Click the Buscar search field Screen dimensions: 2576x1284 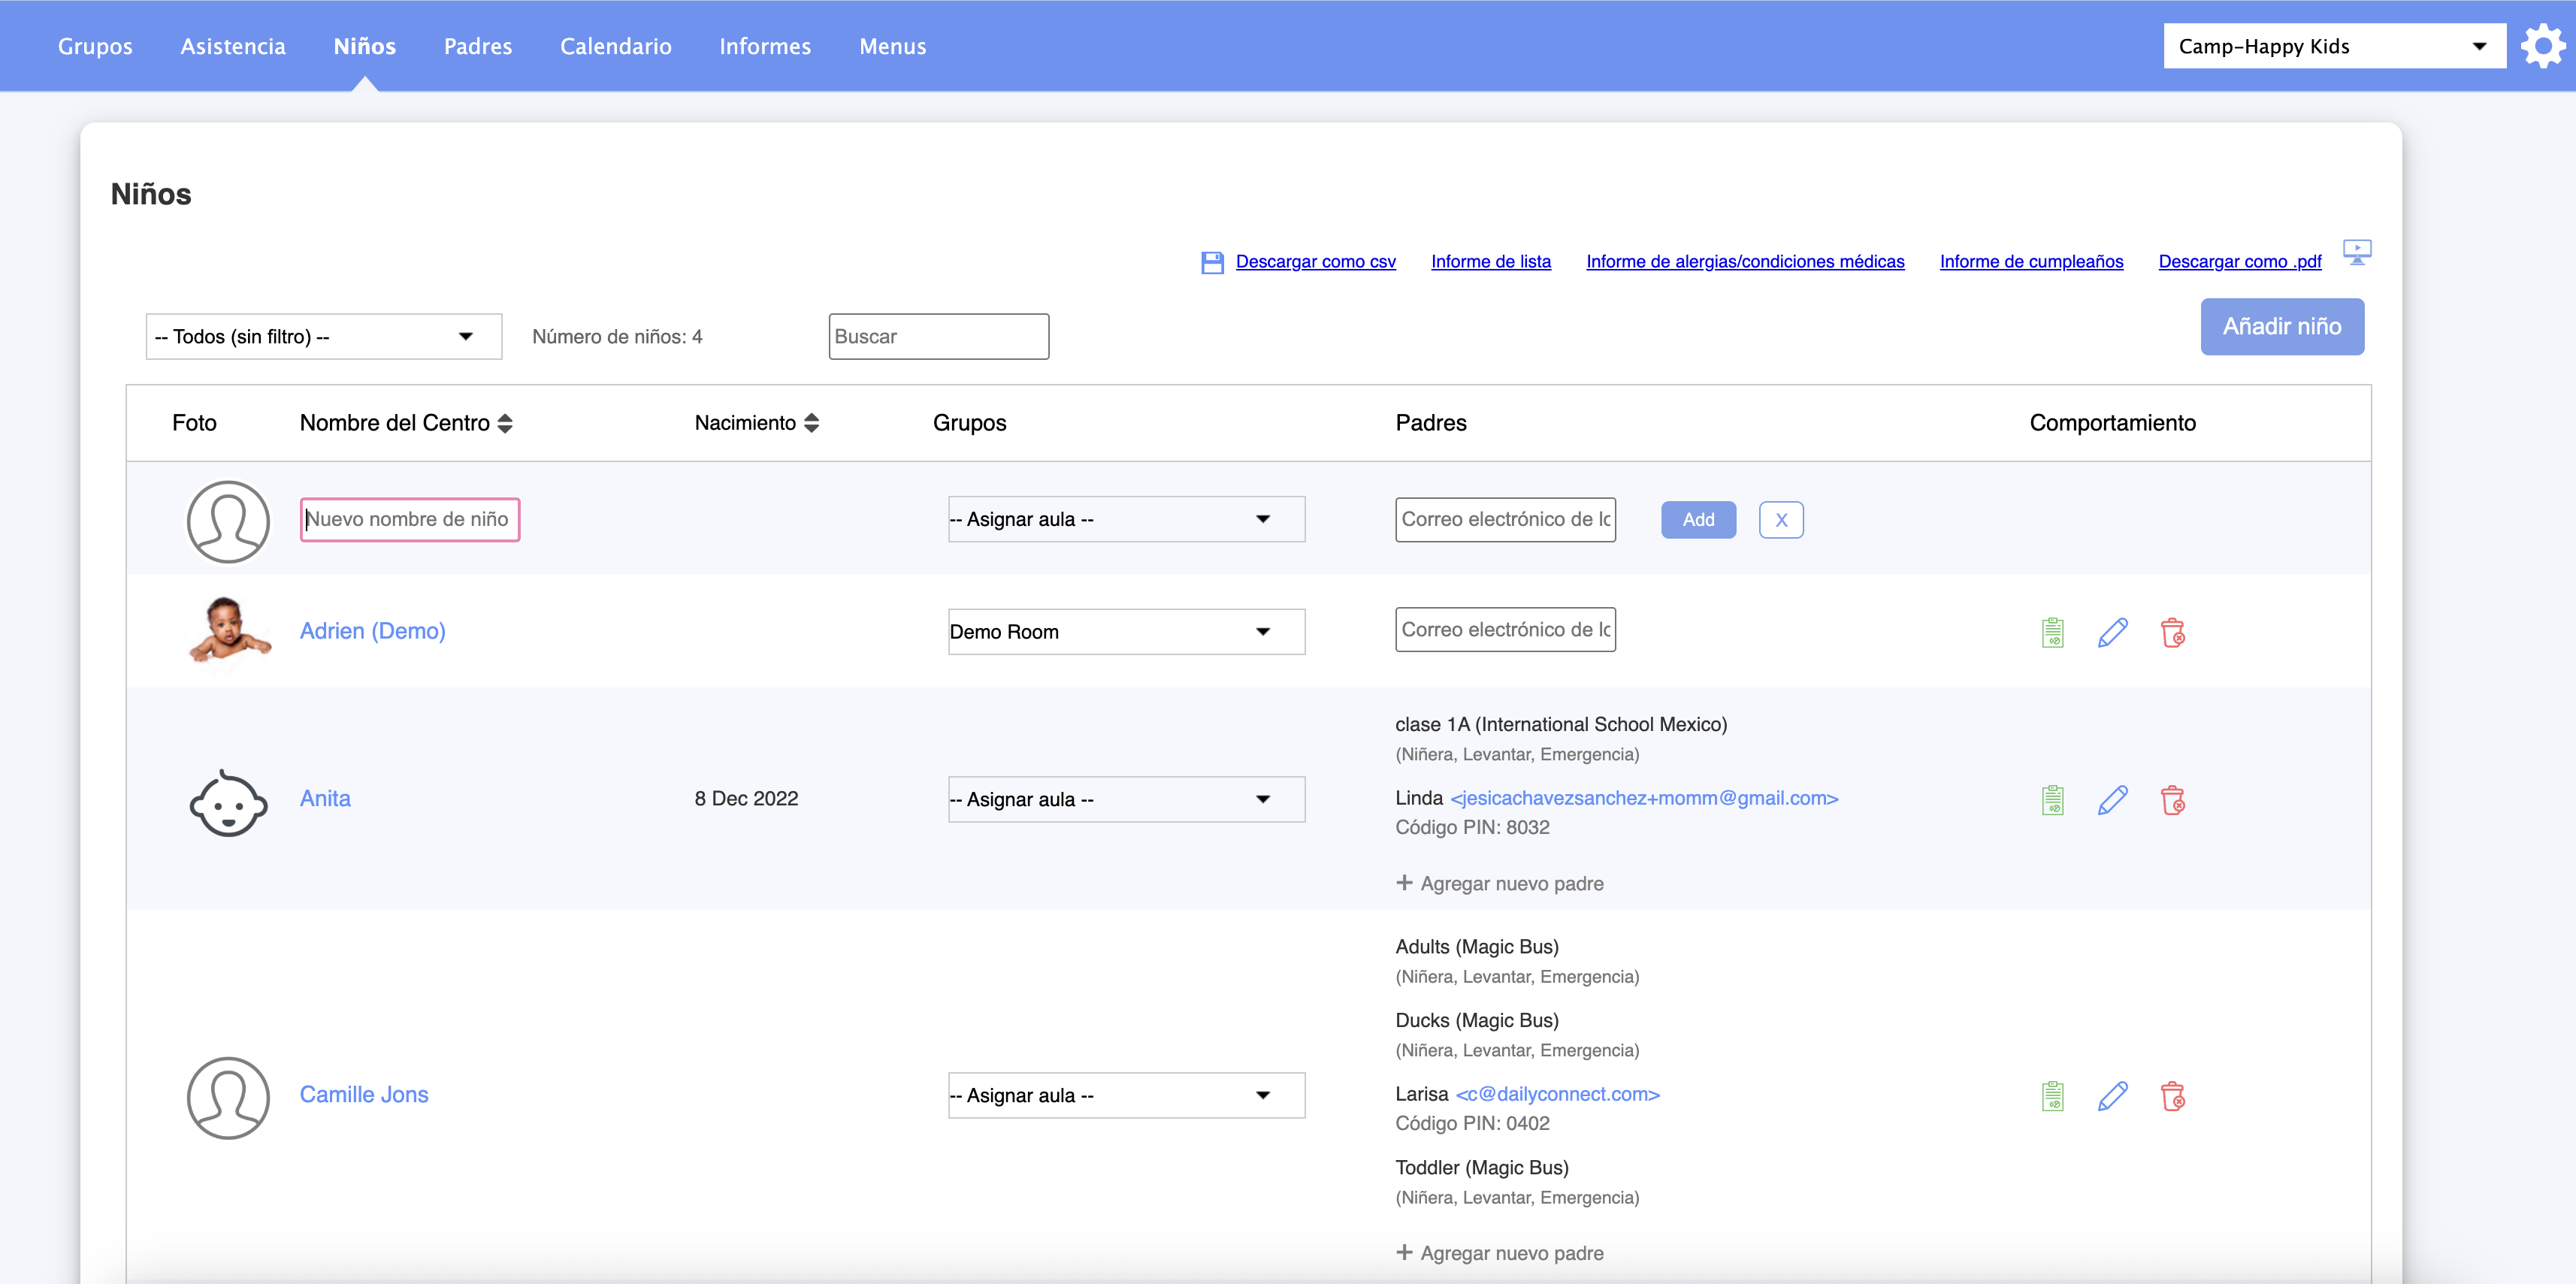937,336
